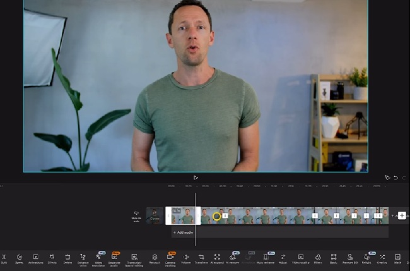The width and height of the screenshot is (410, 271).
Task: Click the redo arrow
Action: (404, 178)
